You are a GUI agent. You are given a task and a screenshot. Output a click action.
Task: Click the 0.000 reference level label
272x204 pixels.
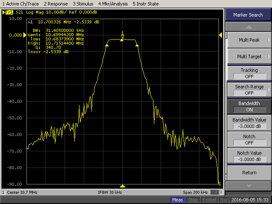(x=15, y=35)
